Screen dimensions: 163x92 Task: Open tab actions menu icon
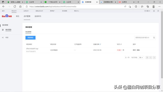(x=3, y=2)
